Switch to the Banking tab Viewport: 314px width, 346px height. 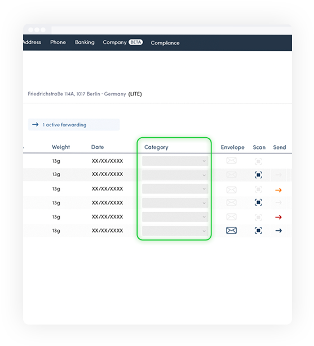[x=85, y=42]
